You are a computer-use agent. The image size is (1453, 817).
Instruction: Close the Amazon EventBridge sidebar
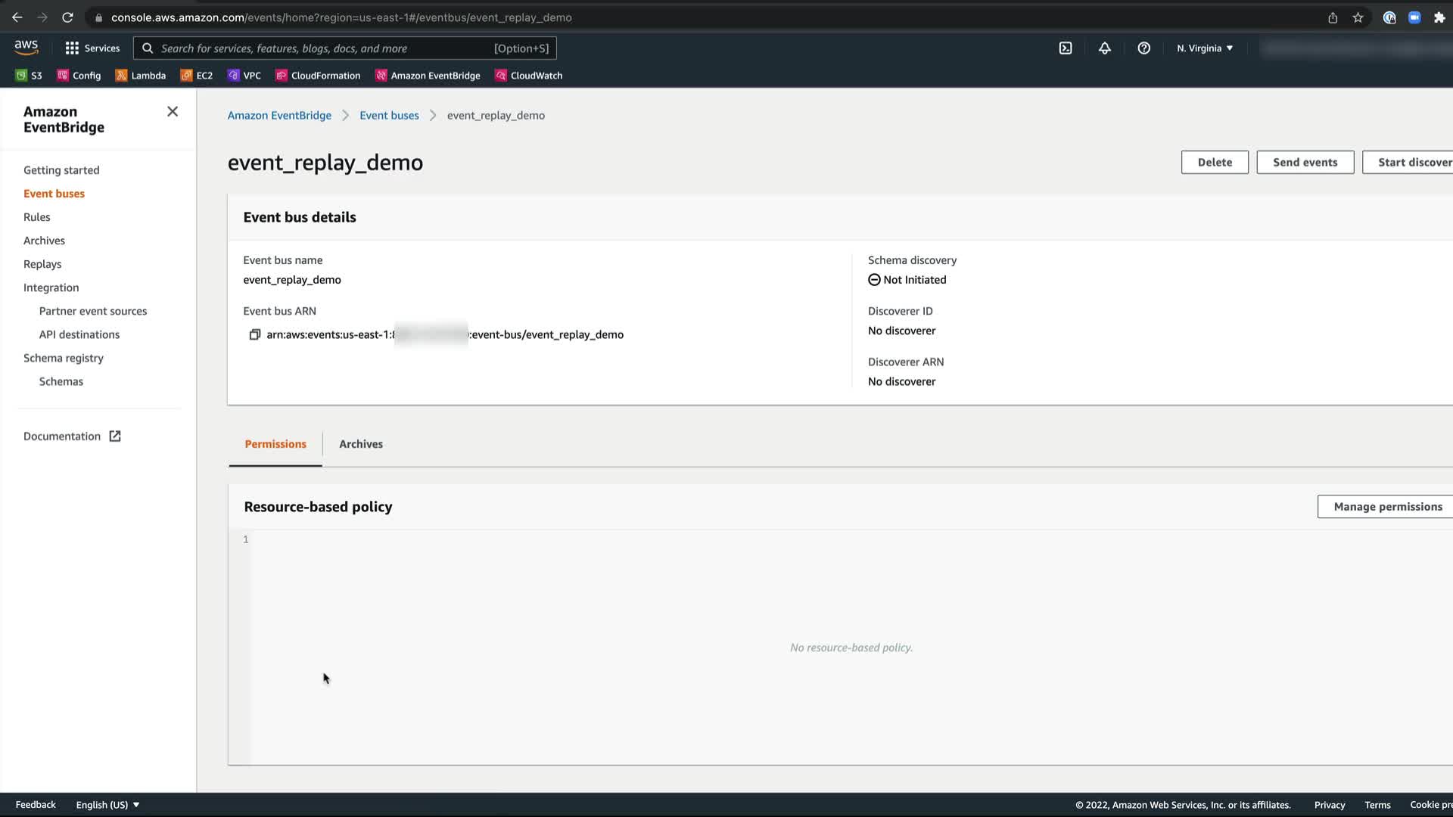coord(173,112)
